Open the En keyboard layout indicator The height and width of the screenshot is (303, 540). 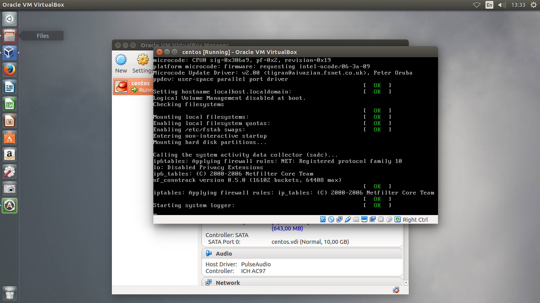489,5
